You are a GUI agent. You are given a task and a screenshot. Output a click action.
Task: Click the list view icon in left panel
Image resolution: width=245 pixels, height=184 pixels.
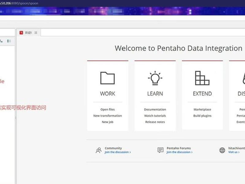(x=9, y=41)
